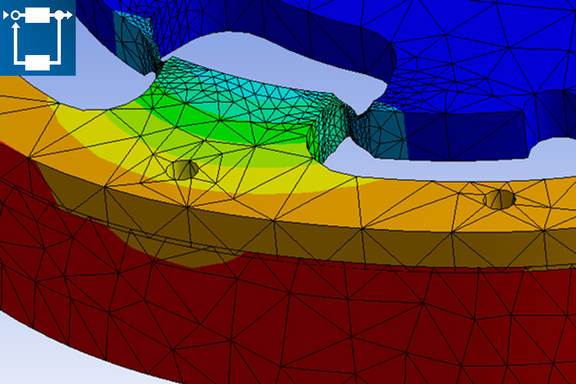Click the block diagram feedback loop icon

tap(38, 38)
